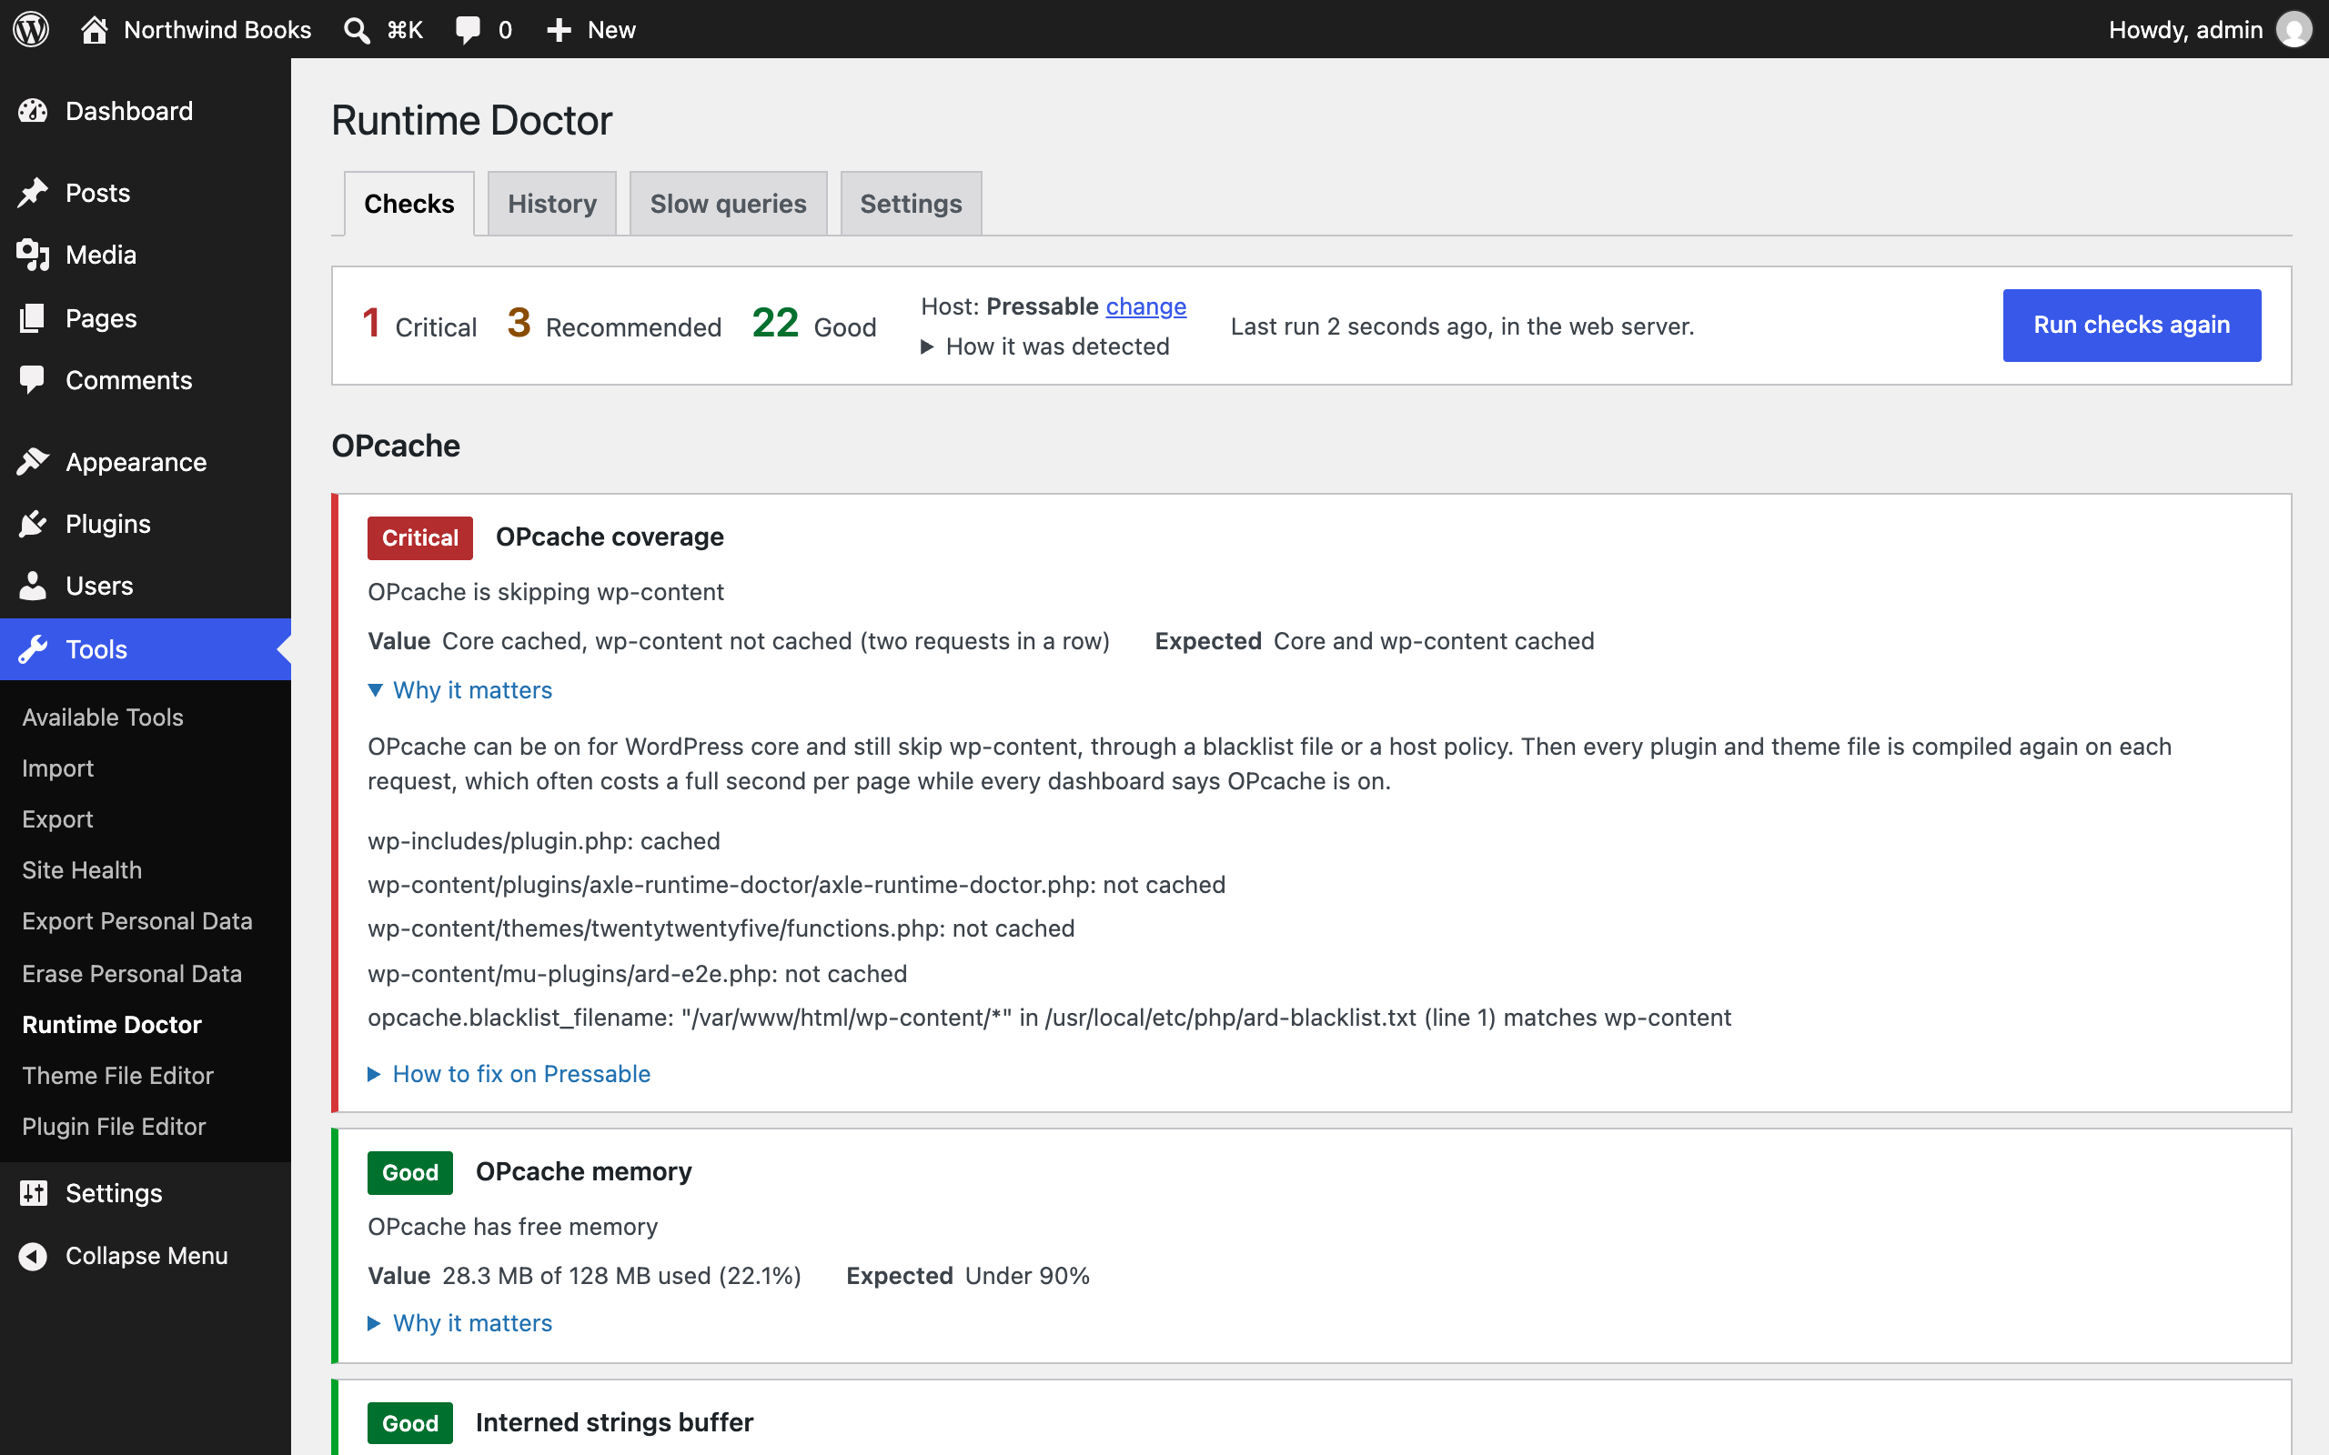Image resolution: width=2329 pixels, height=1455 pixels.
Task: Click the Posts pushpin icon
Action: (x=33, y=193)
